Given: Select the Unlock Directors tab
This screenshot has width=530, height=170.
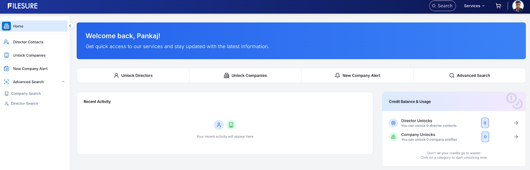Looking at the screenshot, I should coord(133,75).
